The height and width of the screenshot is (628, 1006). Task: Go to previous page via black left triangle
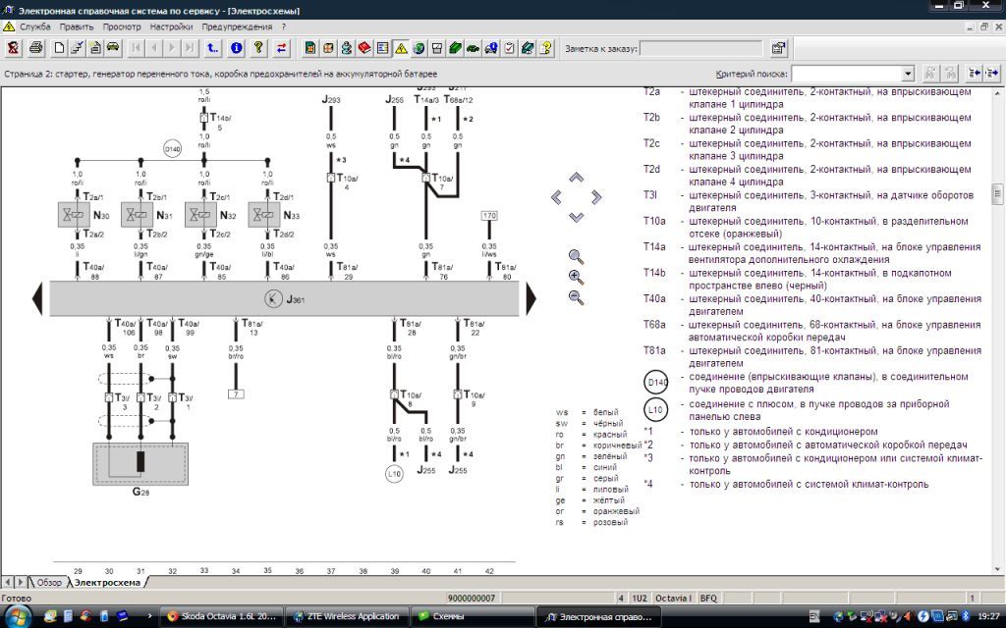tap(37, 298)
